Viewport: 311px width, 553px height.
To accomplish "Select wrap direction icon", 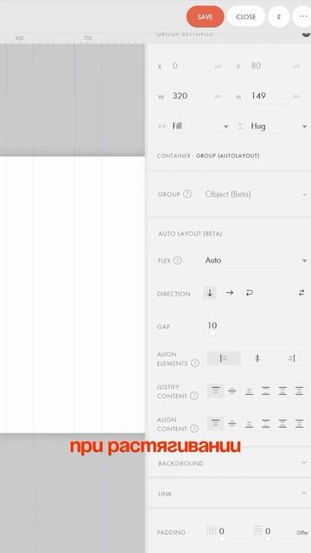I will tap(250, 293).
